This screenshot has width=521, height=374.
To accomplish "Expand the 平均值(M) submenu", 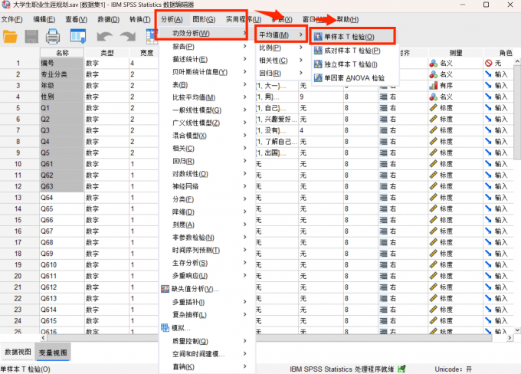I will [x=280, y=35].
